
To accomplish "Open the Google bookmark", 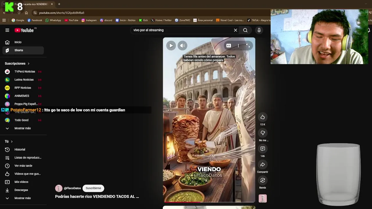I will click(18, 20).
